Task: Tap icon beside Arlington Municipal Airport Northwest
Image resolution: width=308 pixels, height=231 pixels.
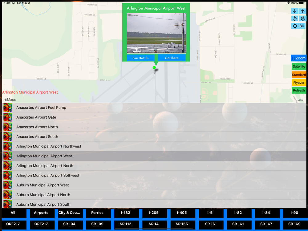Action: coord(8,146)
